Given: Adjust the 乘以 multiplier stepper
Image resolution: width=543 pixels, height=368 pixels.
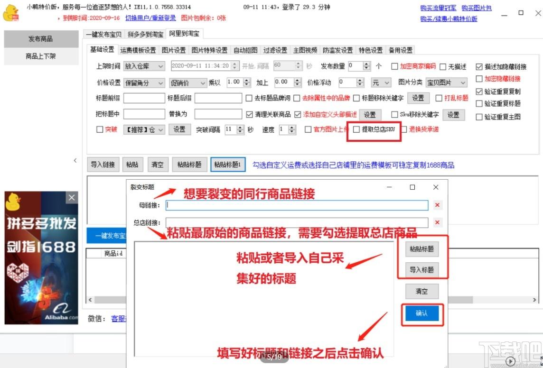Looking at the screenshot, I should pos(246,83).
